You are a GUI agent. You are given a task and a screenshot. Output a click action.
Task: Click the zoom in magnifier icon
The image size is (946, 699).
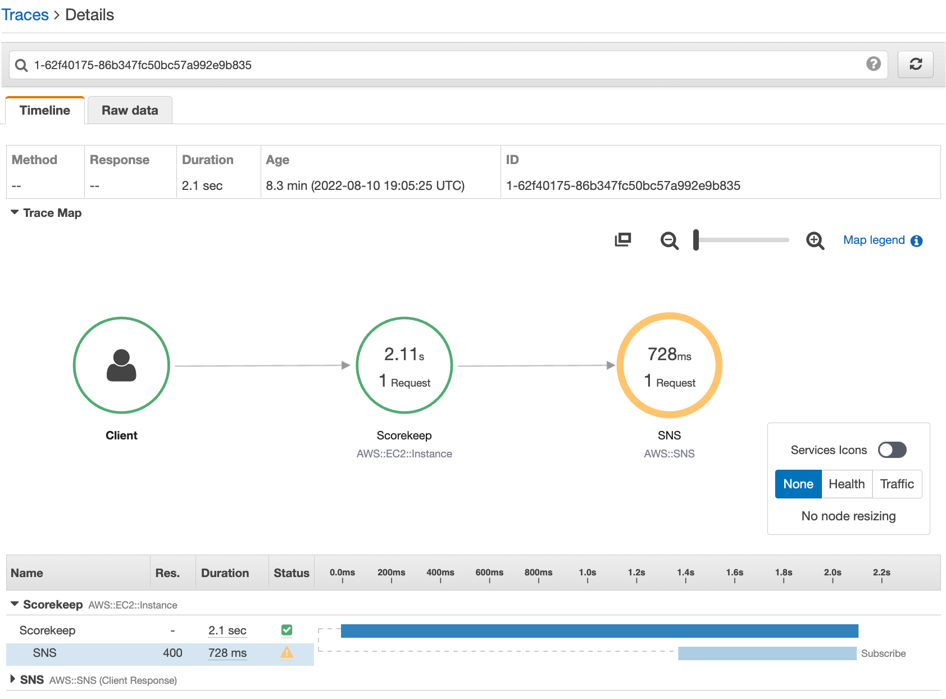click(815, 240)
